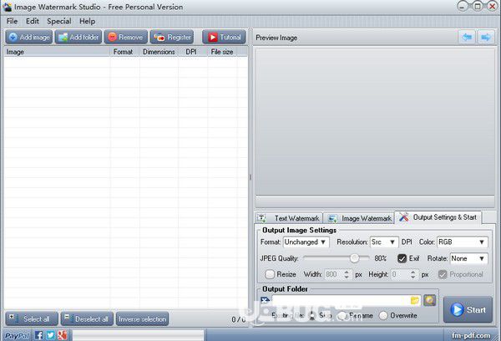Select the Overwrite existing files option
Image resolution: width=501 pixels, height=341 pixels.
pos(382,316)
